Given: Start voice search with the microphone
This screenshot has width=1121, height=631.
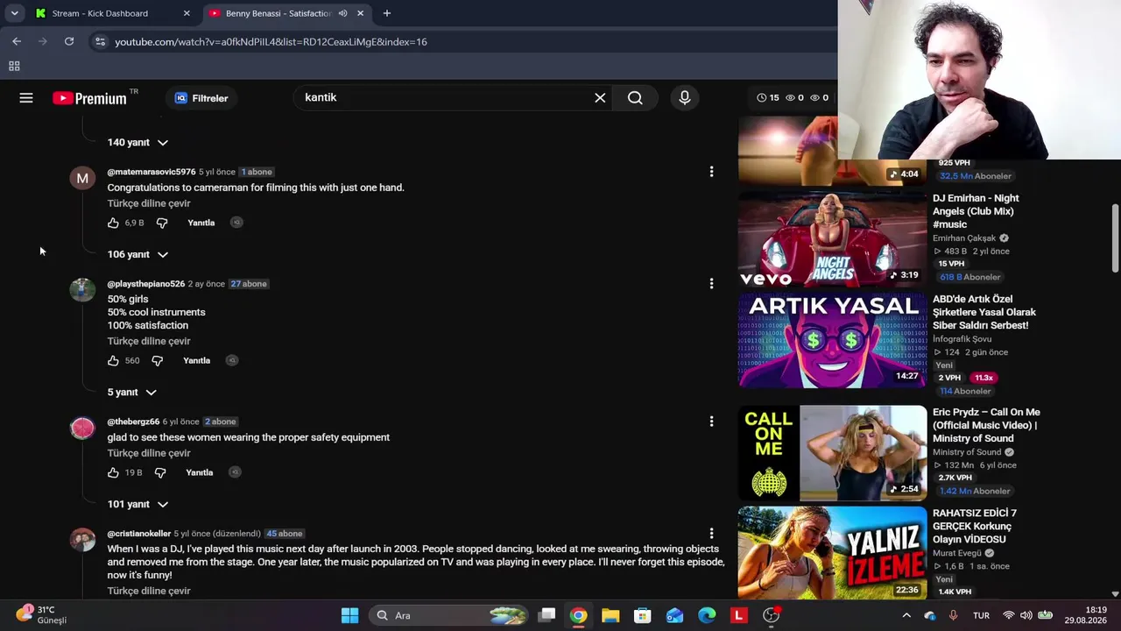Looking at the screenshot, I should [x=685, y=98].
